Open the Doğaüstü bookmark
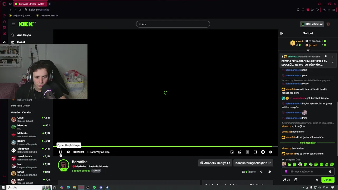 pos(21,16)
